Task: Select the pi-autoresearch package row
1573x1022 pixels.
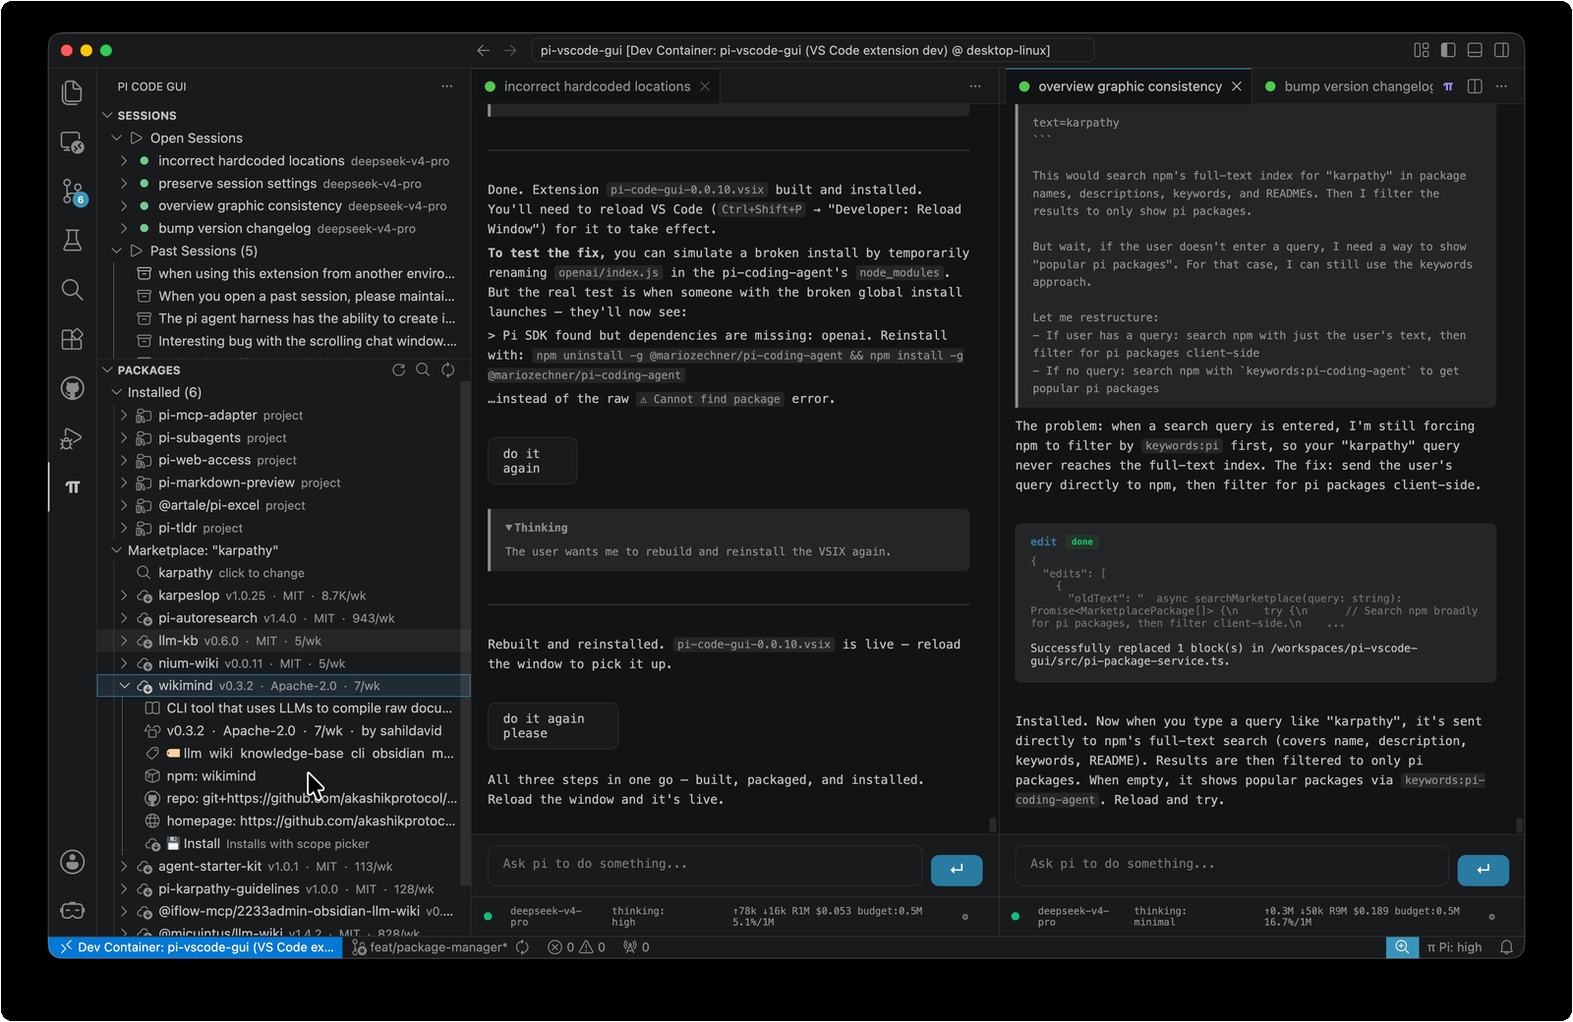Action: click(x=283, y=618)
